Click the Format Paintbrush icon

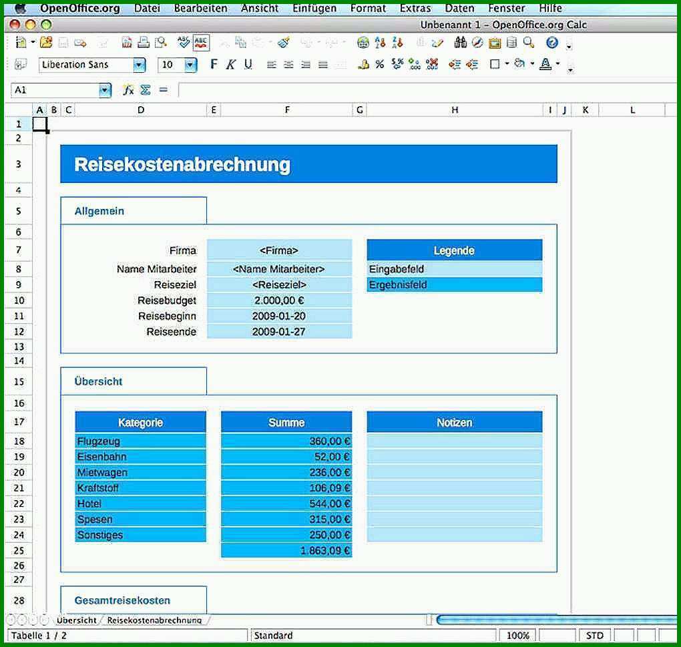coord(284,43)
